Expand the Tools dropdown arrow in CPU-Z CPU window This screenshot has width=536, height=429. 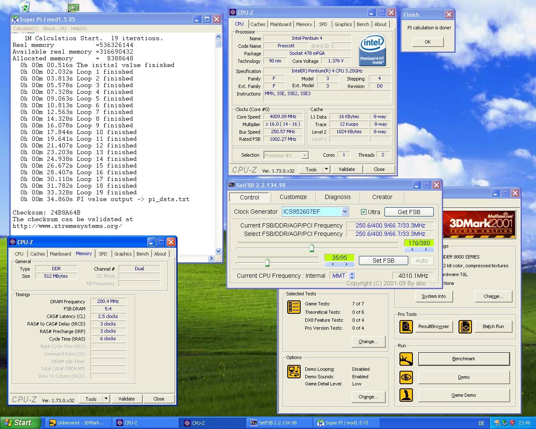click(x=326, y=169)
